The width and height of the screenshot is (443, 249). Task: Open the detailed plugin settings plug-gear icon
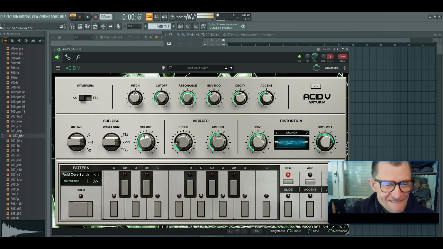68,57
